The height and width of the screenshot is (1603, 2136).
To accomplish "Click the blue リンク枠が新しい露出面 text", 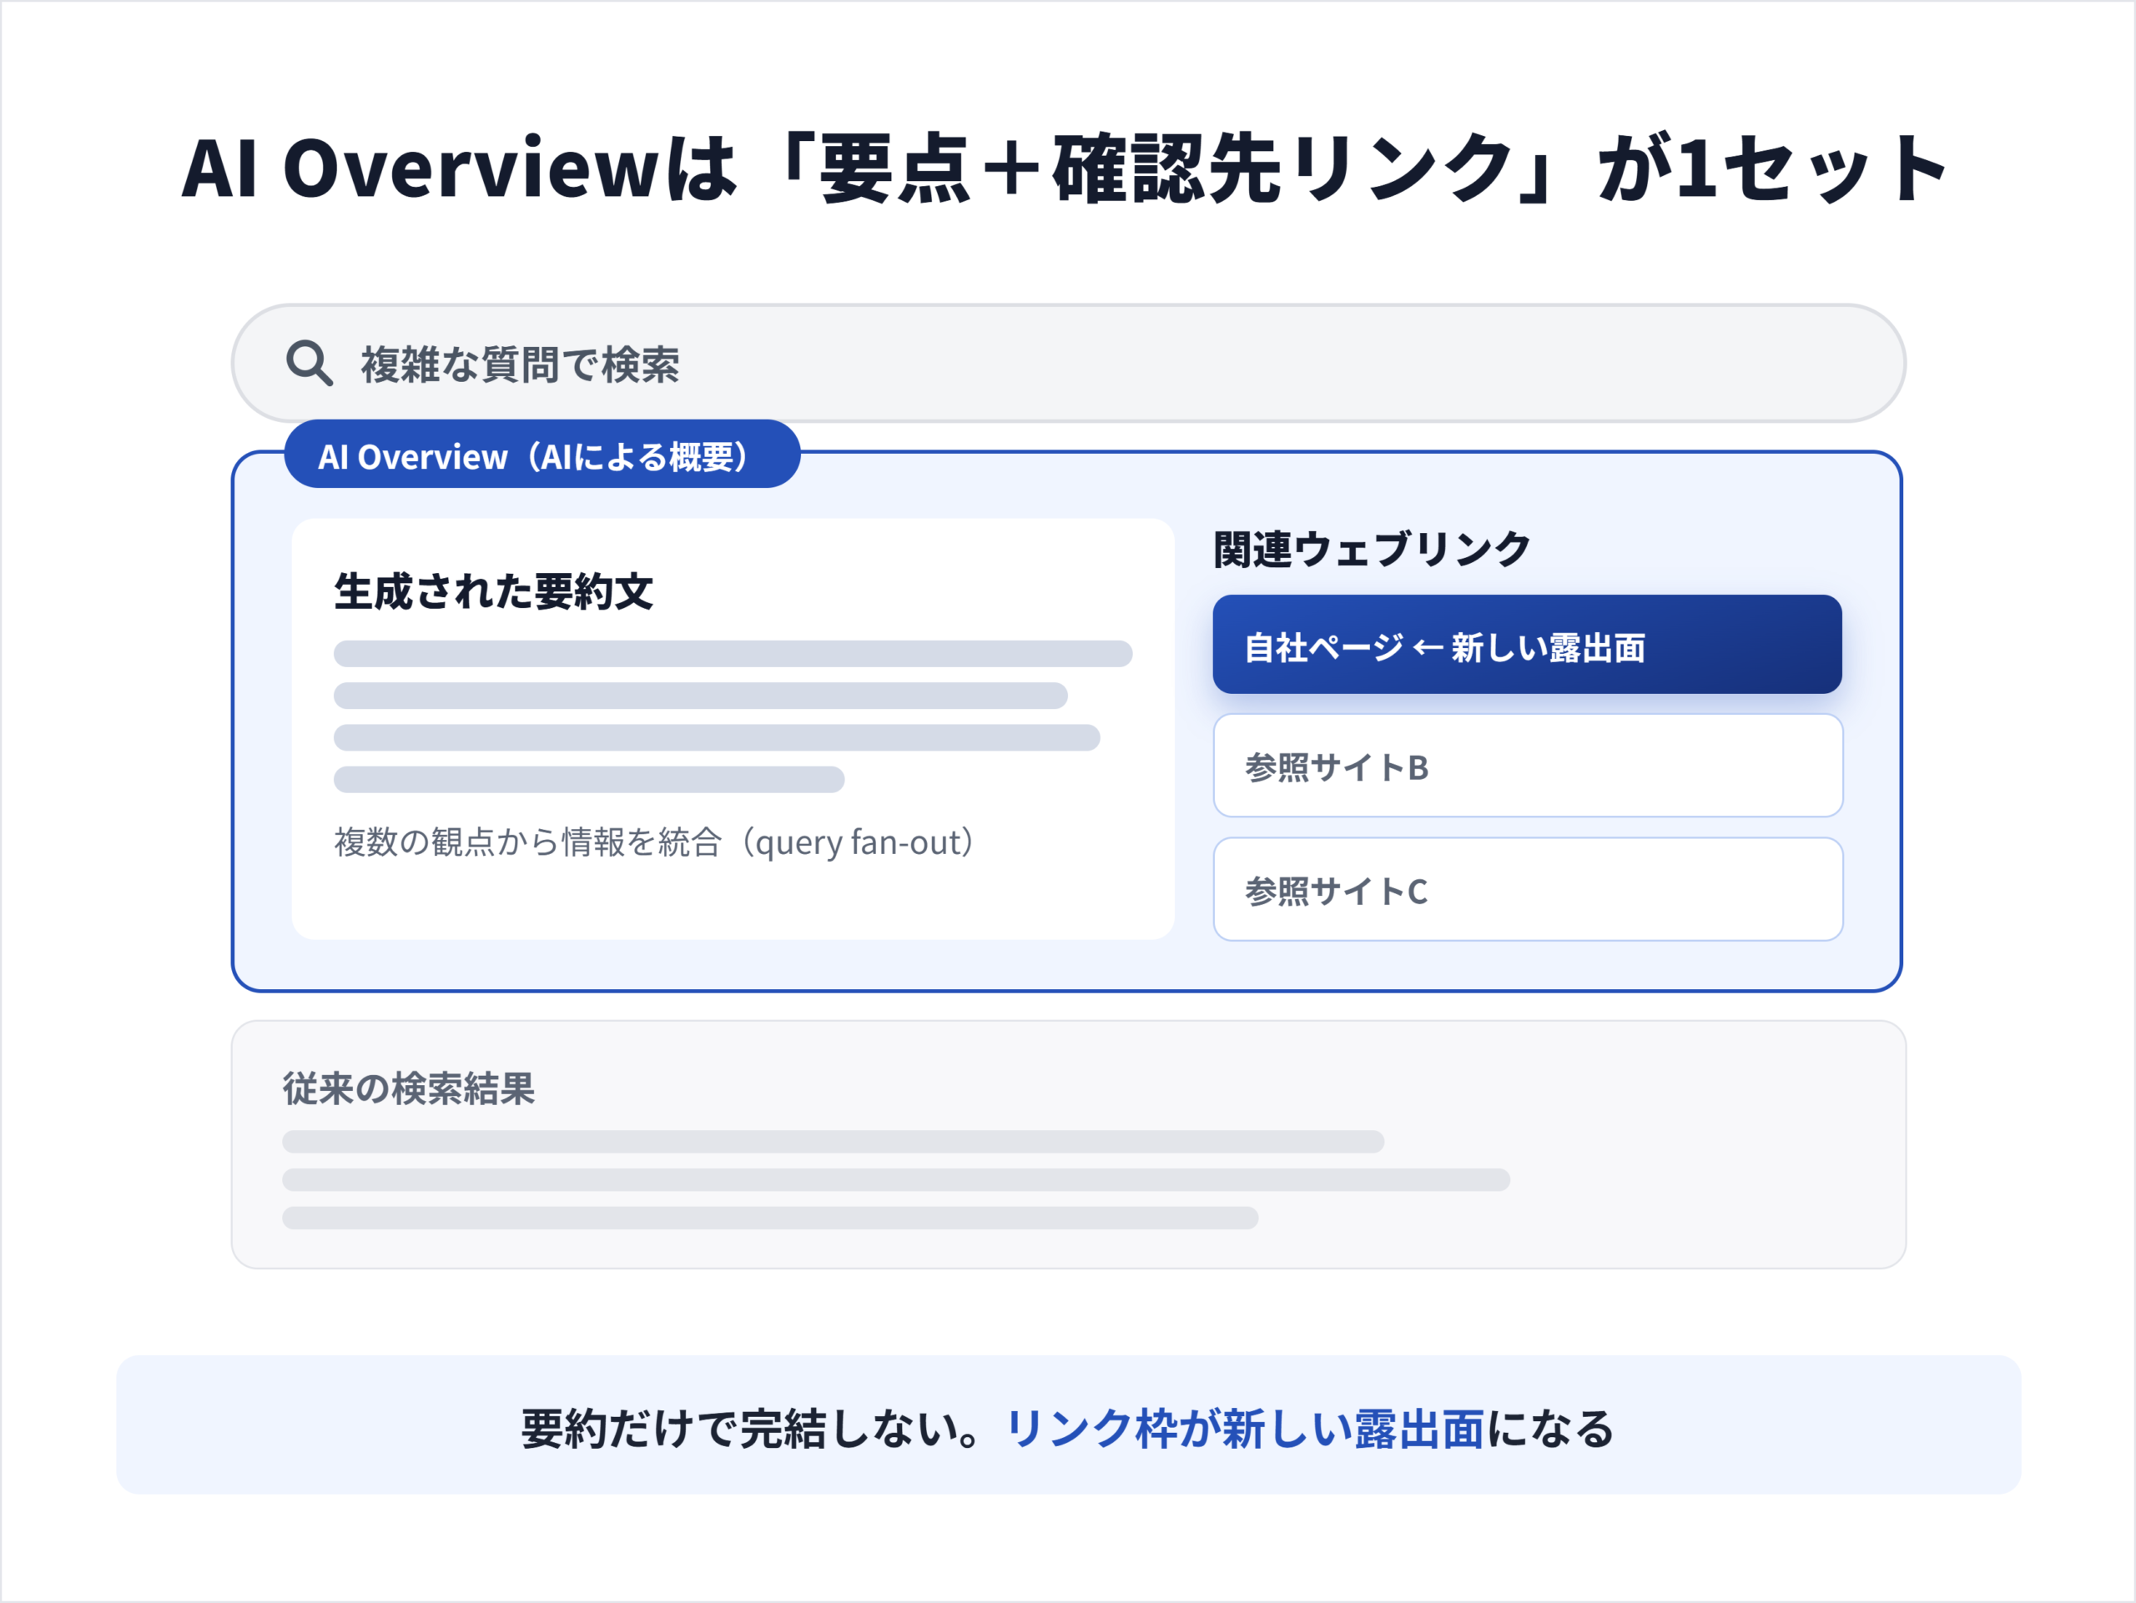I will 1245,1430.
